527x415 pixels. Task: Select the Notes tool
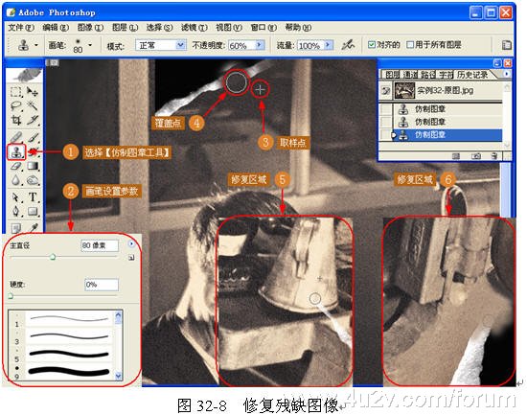point(15,228)
